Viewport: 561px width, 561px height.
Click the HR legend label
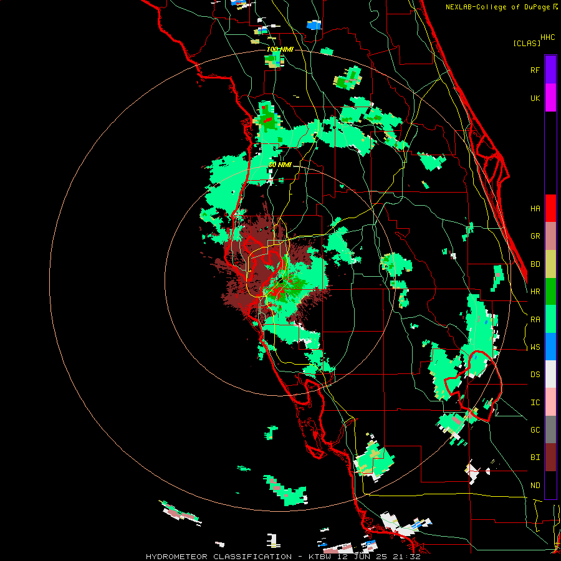click(x=535, y=292)
